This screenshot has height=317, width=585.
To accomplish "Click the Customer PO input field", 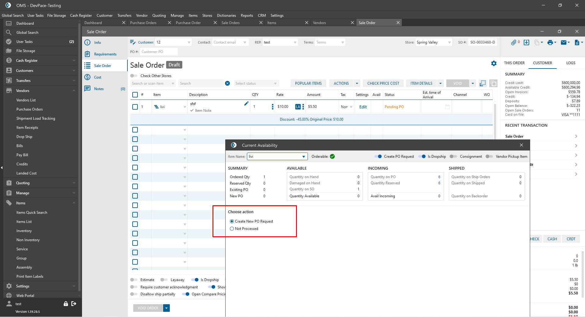I will (x=159, y=52).
